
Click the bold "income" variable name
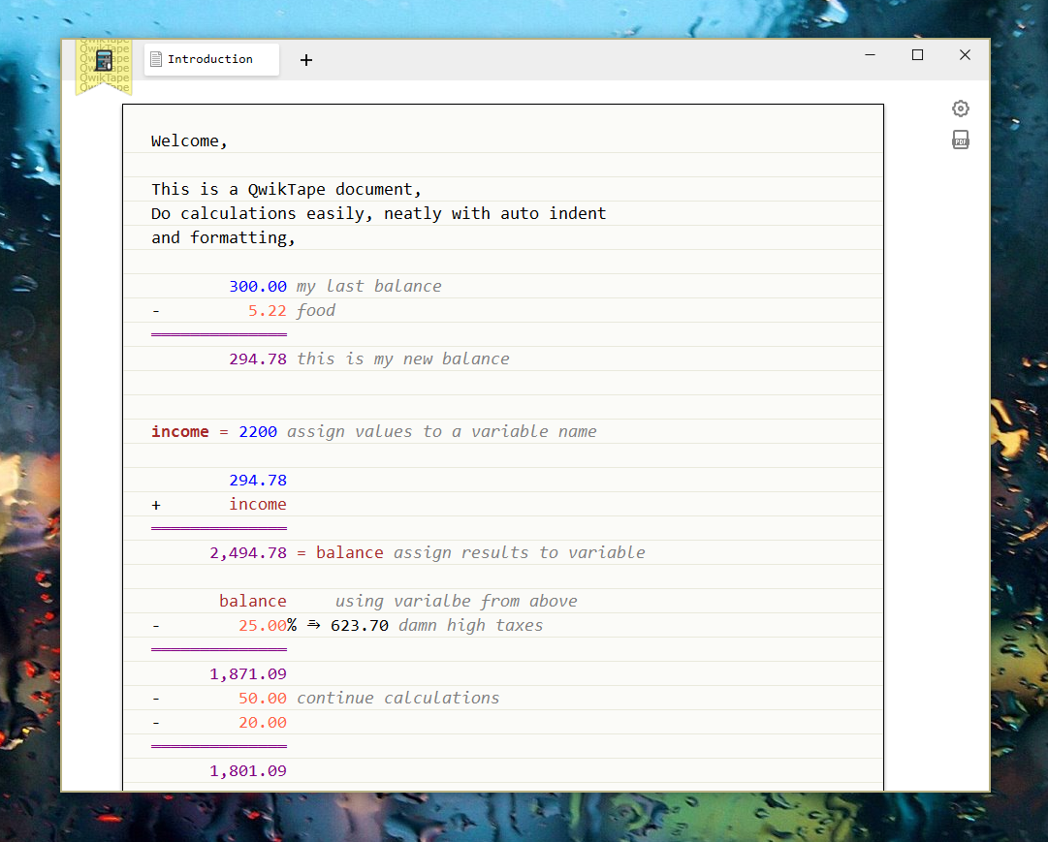coord(179,432)
